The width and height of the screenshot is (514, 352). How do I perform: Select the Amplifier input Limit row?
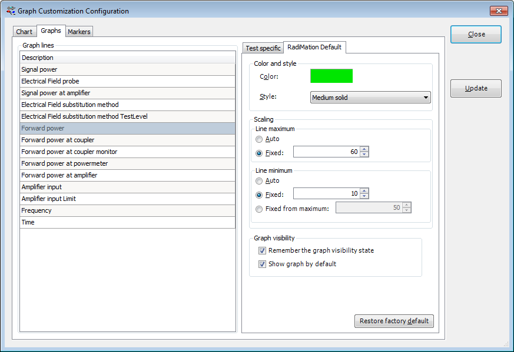[128, 199]
